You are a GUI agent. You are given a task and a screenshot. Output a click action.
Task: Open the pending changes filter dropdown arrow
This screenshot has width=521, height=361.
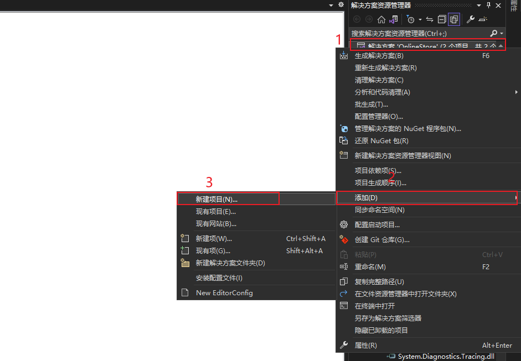pyautogui.click(x=420, y=19)
